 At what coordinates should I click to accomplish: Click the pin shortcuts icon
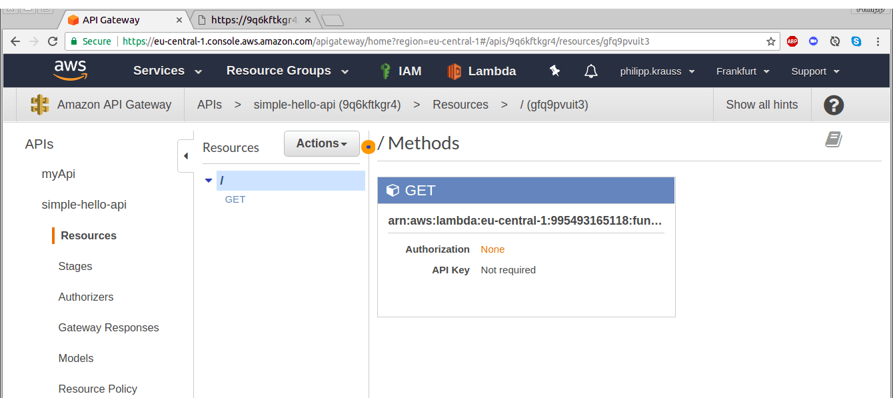point(554,71)
